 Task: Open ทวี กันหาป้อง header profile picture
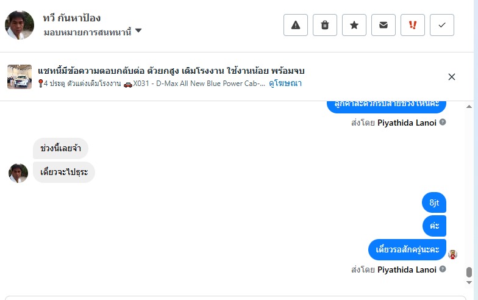pyautogui.click(x=20, y=25)
